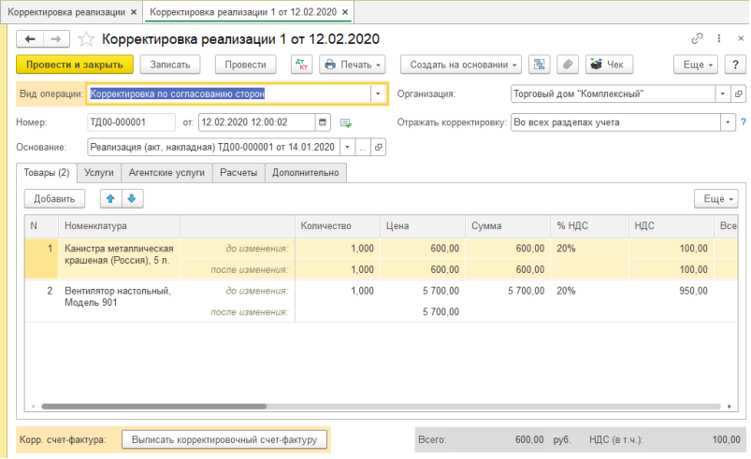Move table row down with blue arrow

[132, 198]
